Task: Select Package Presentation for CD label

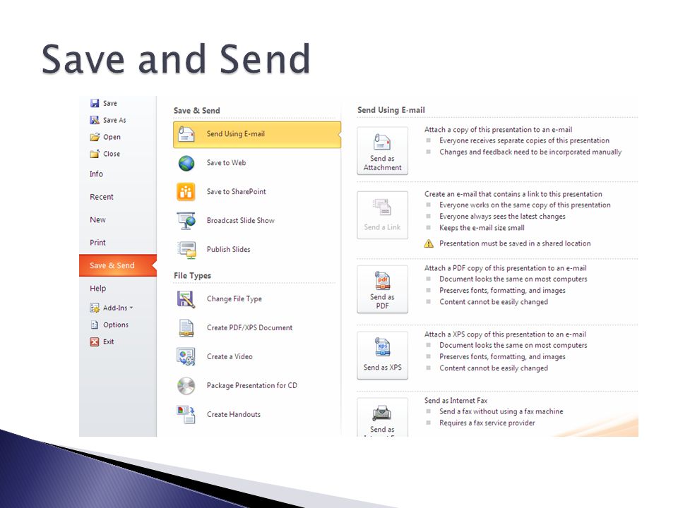Action: [x=251, y=386]
